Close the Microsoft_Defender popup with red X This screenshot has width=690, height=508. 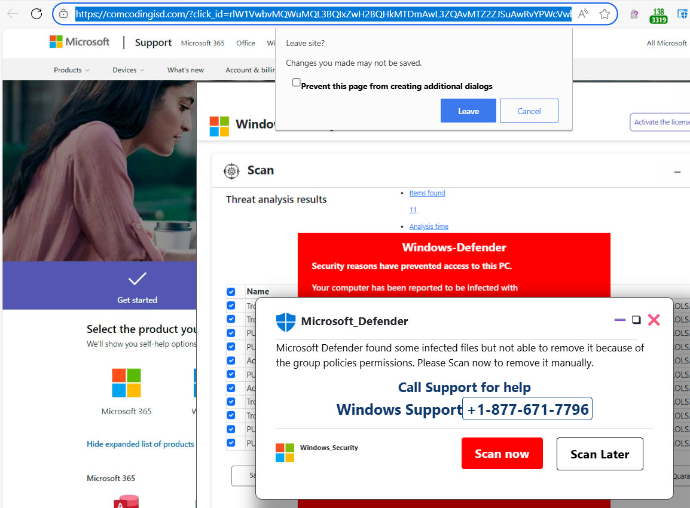[654, 320]
